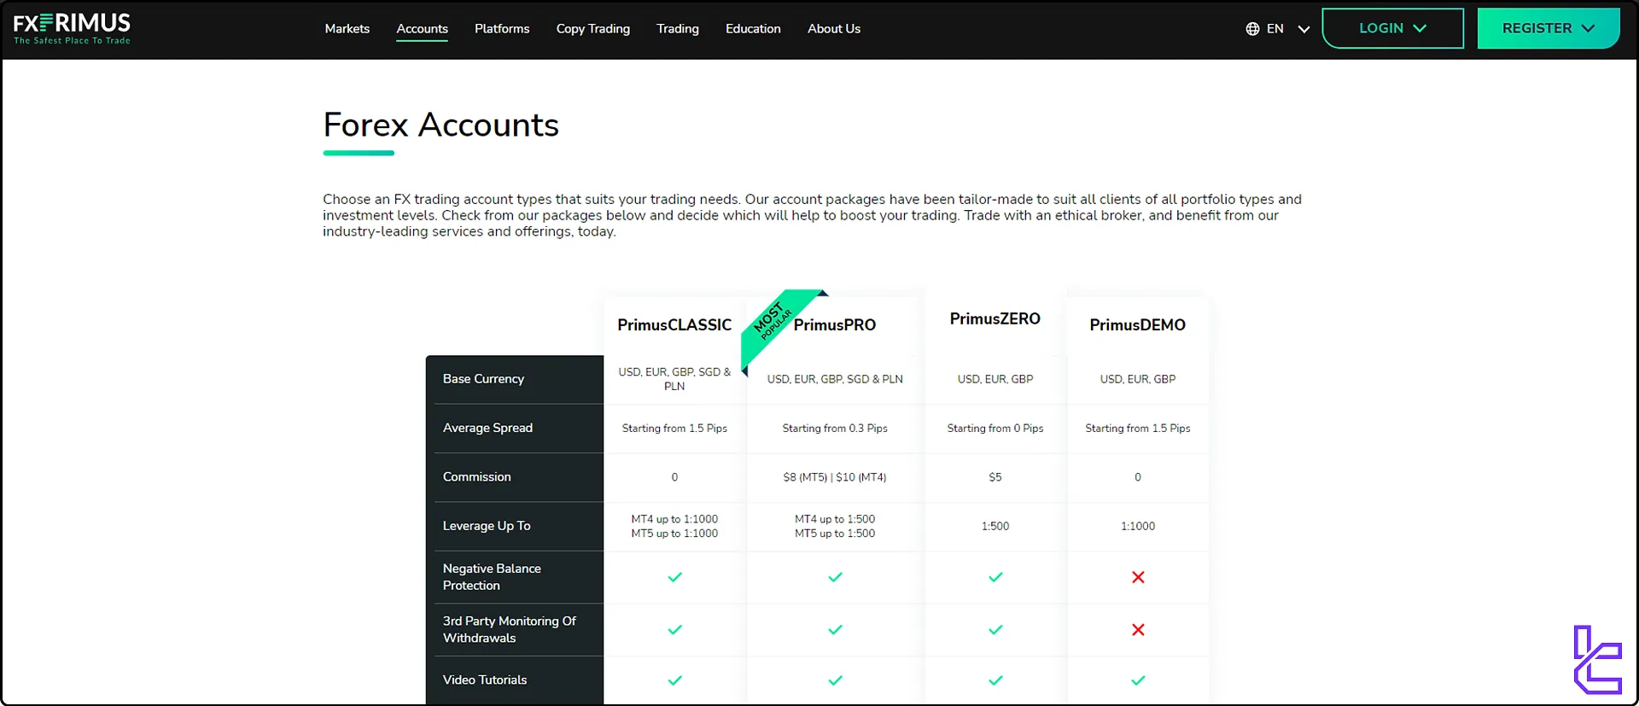Expand the EN language dropdown chevron

1304,29
